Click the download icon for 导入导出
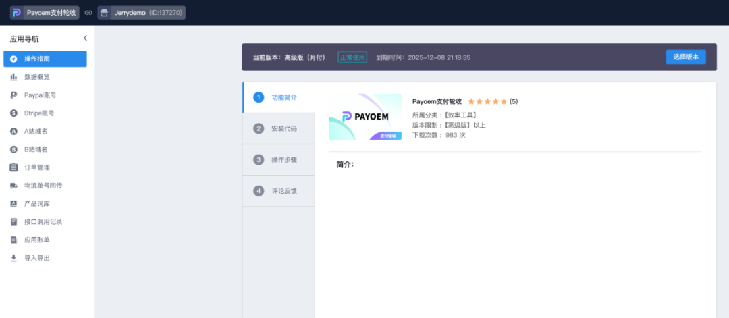This screenshot has width=729, height=318. click(x=13, y=257)
